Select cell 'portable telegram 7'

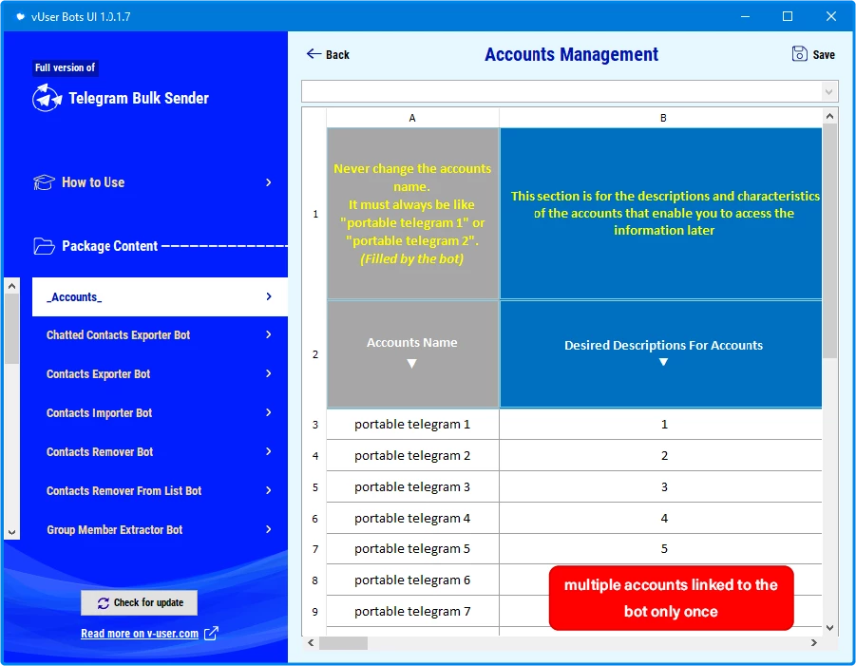(x=412, y=612)
